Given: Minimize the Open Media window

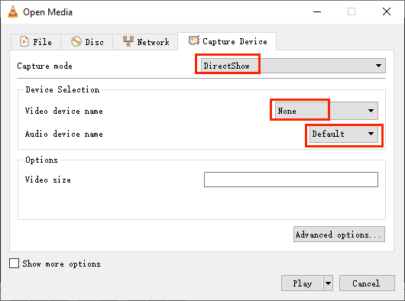Looking at the screenshot, I should (x=317, y=11).
